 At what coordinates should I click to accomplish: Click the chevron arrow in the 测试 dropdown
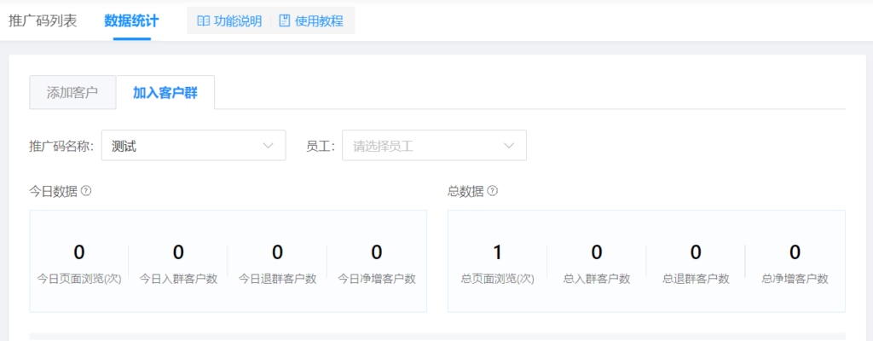(x=268, y=146)
